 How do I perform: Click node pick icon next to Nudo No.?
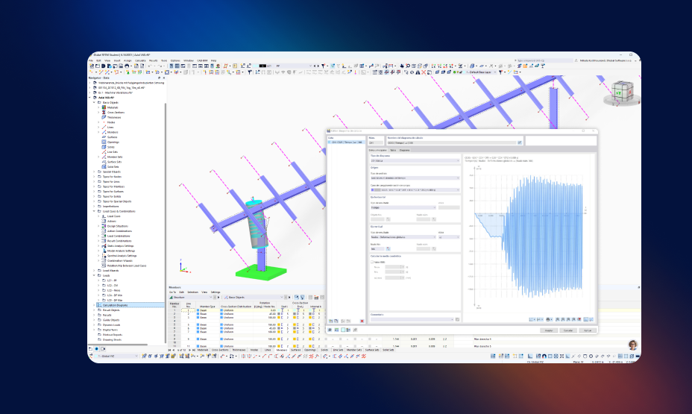pyautogui.click(x=388, y=249)
